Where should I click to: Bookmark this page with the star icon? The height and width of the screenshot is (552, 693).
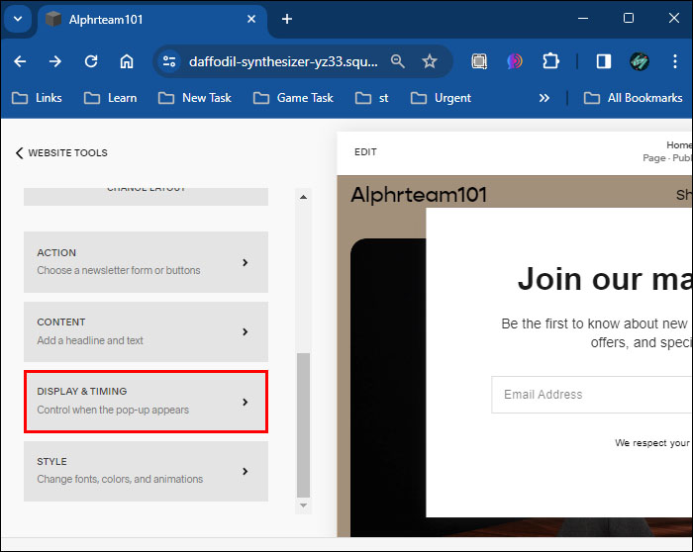coord(429,61)
